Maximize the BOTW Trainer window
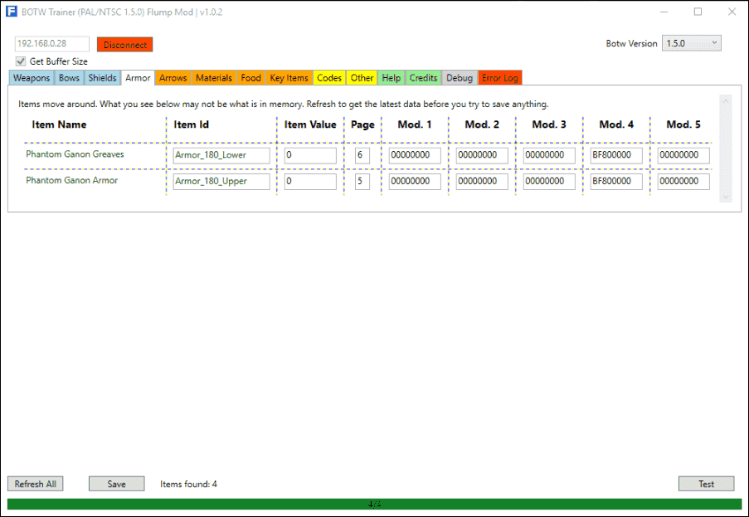The width and height of the screenshot is (749, 517). (x=698, y=12)
